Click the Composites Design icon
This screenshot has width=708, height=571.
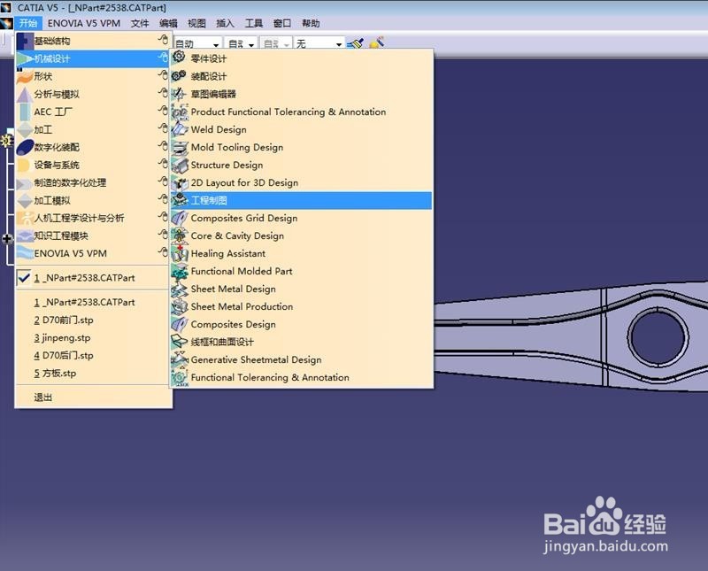[180, 324]
